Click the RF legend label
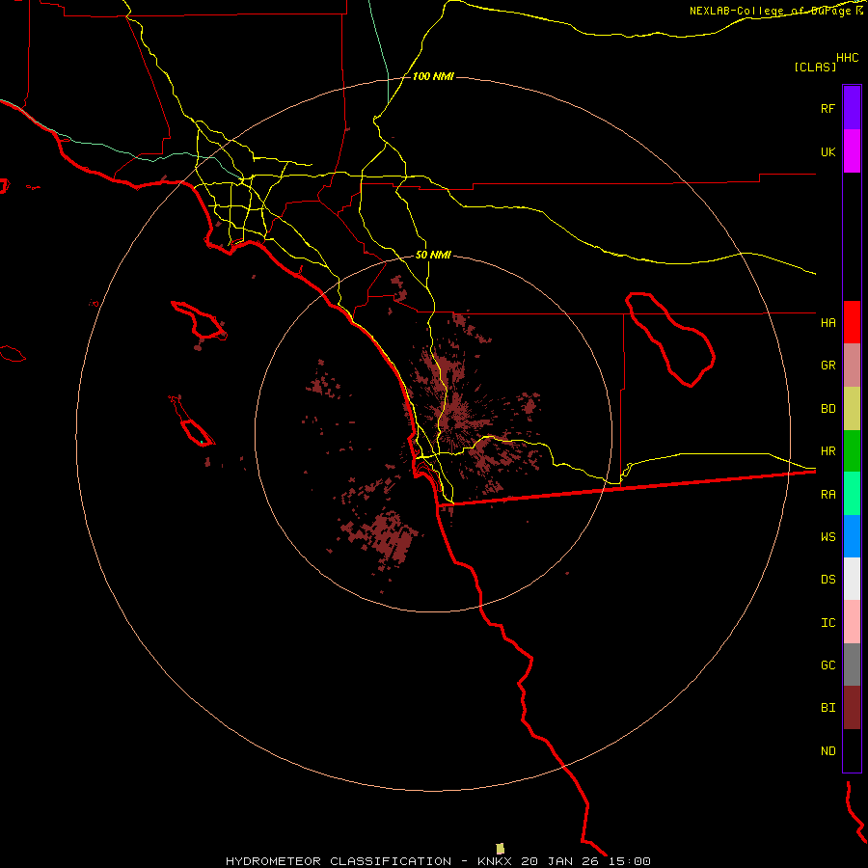868x868 pixels. pos(827,108)
